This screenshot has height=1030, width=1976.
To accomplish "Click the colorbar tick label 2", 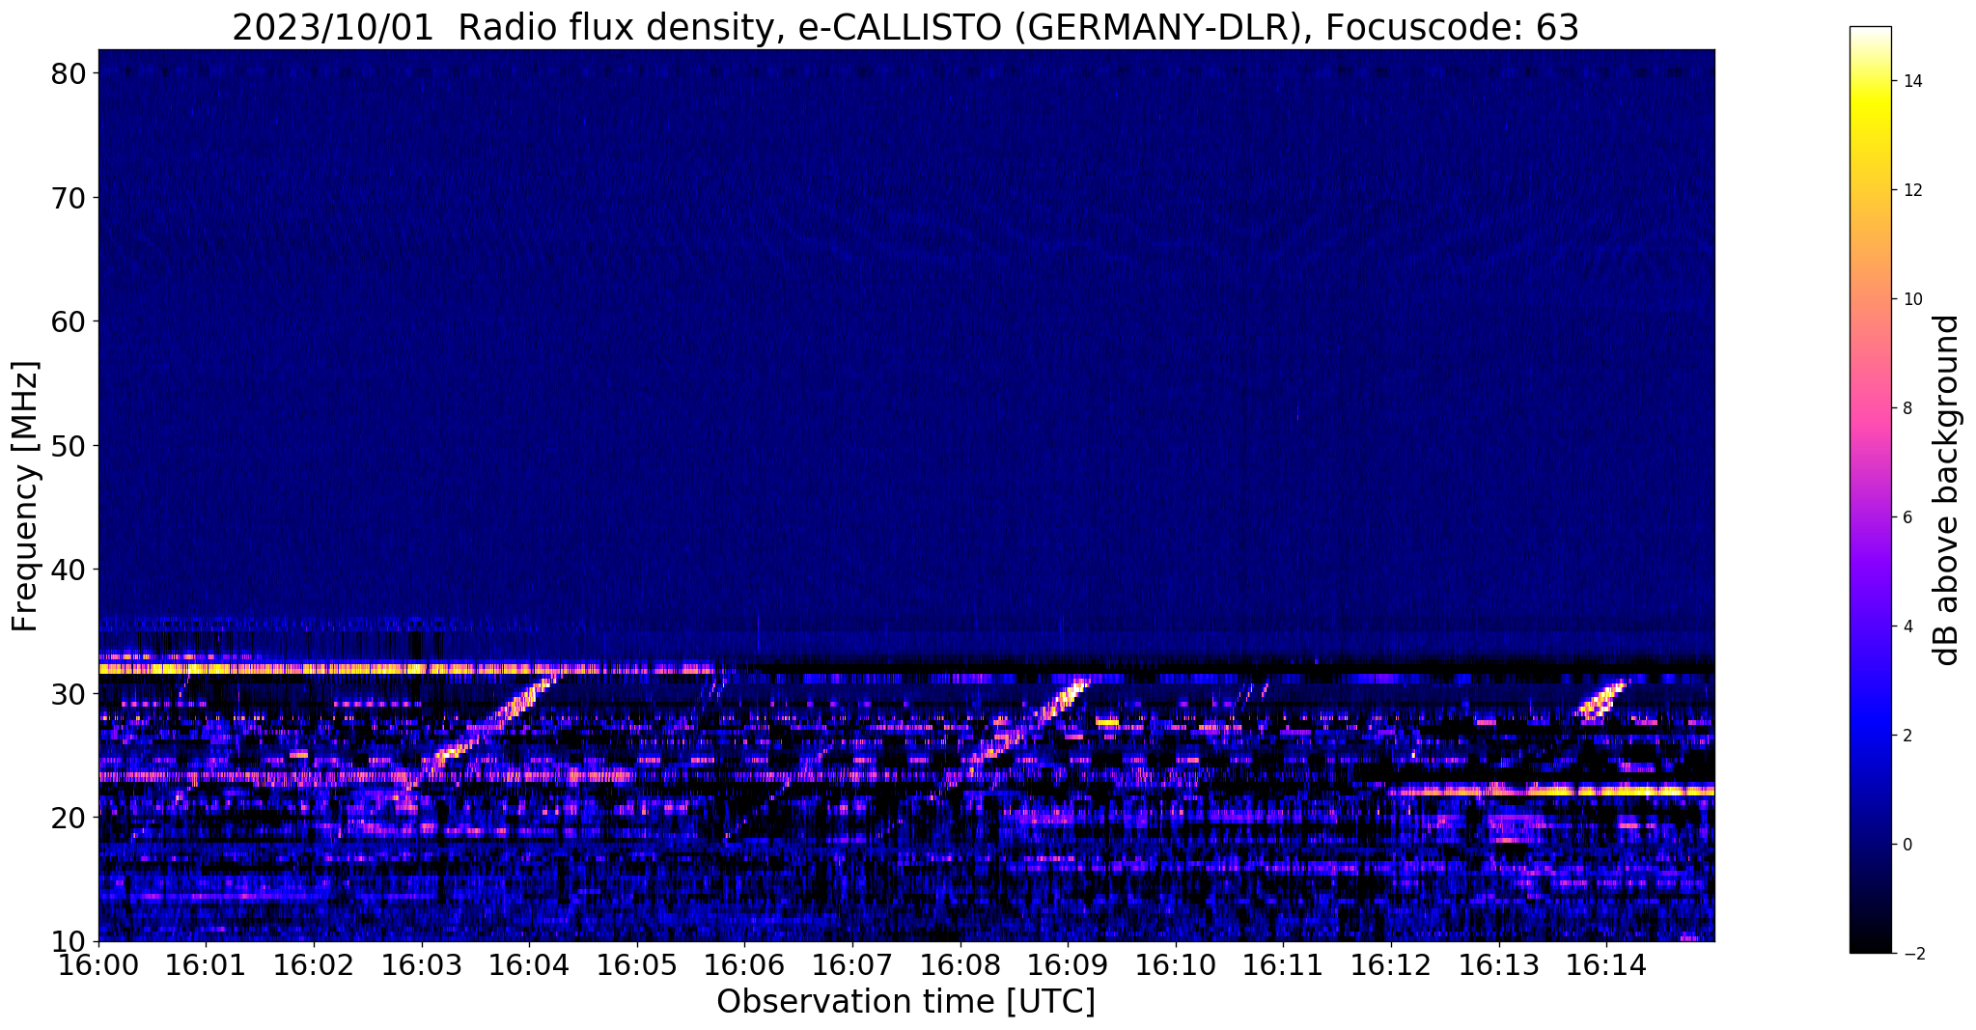I will [1907, 736].
